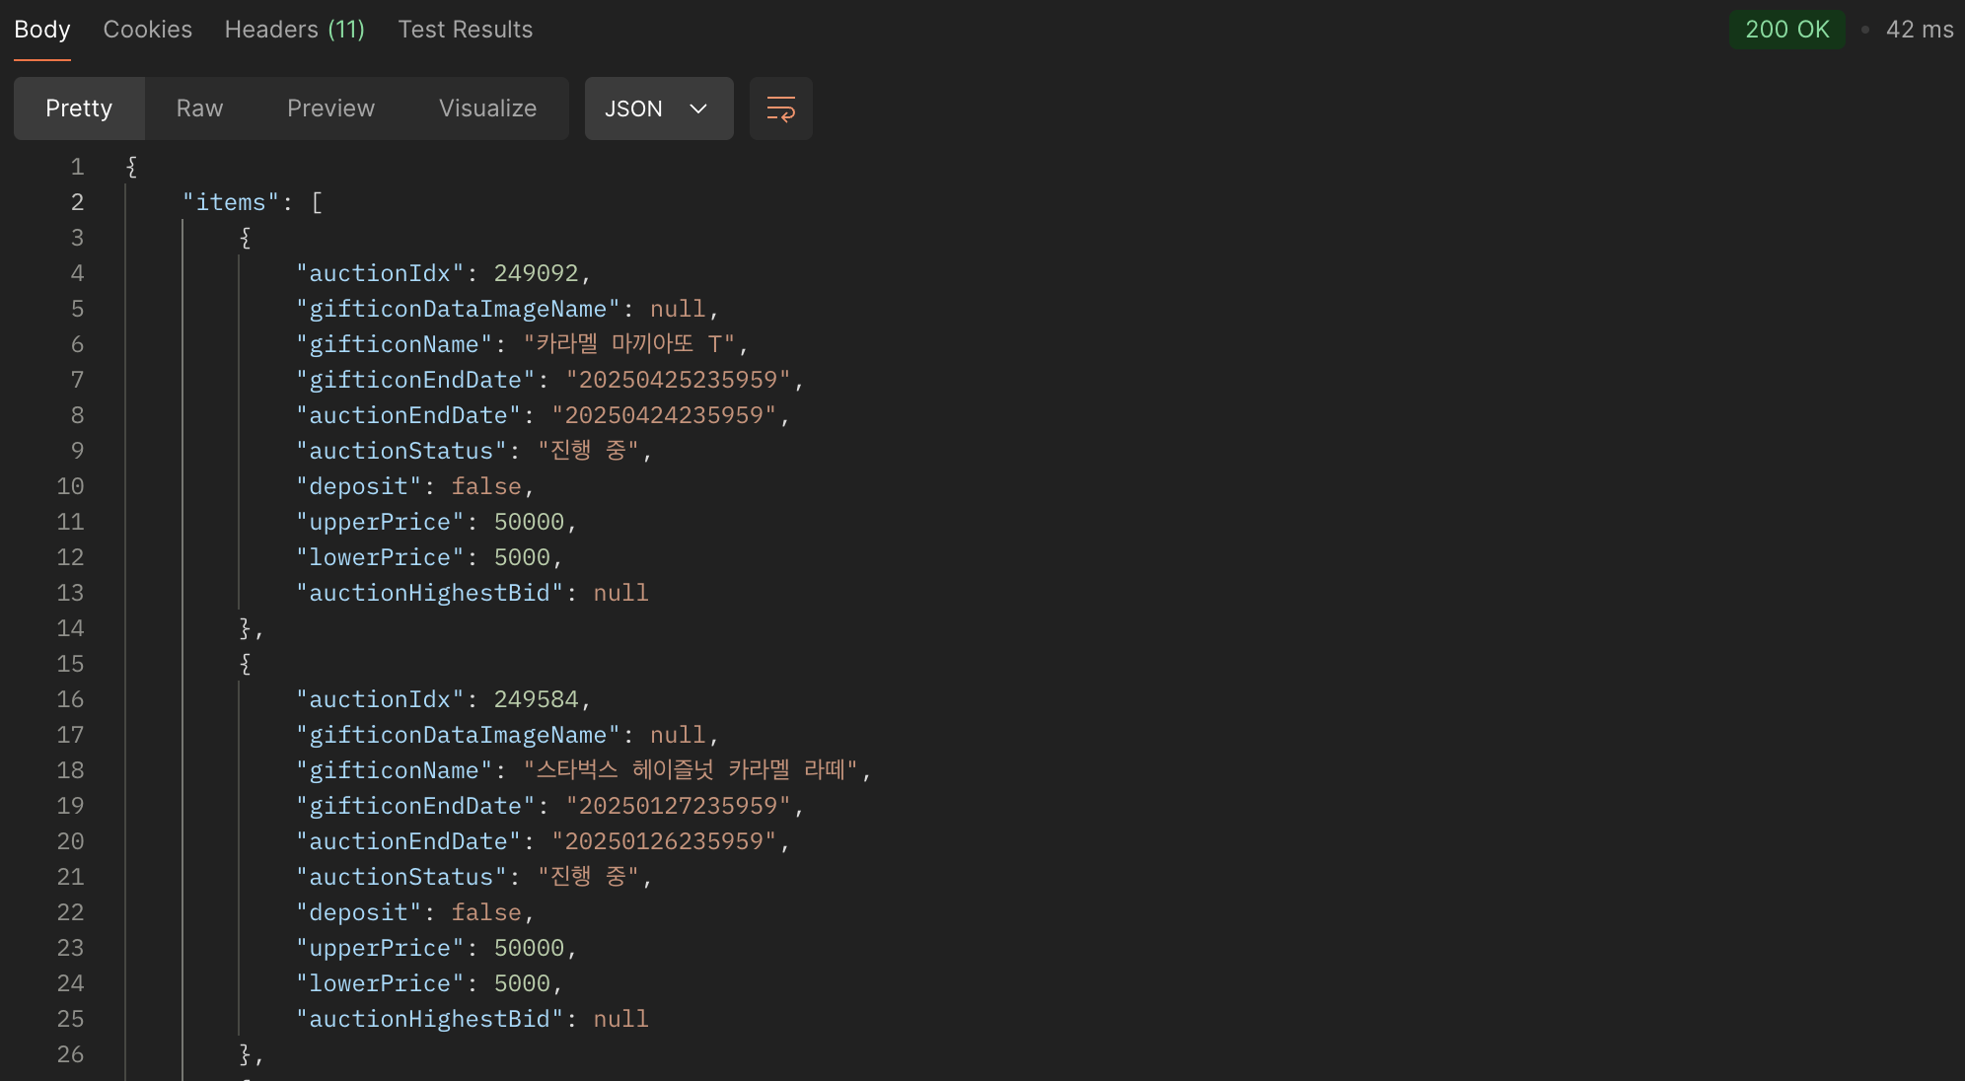Switch to Raw view mode

[x=199, y=108]
